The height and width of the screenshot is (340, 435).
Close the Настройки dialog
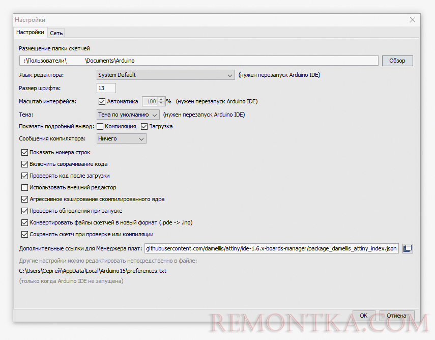[413, 20]
